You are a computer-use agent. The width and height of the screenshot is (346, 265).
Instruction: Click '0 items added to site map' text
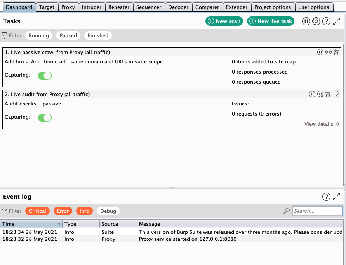click(264, 62)
